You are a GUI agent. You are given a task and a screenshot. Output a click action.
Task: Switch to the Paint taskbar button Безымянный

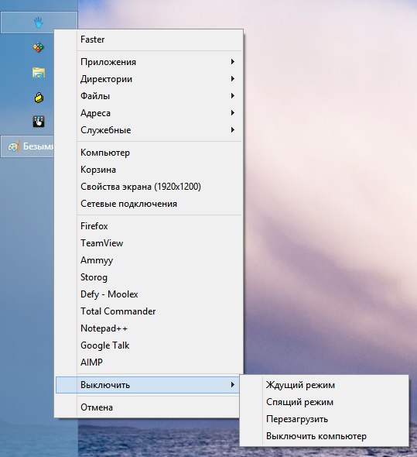(x=27, y=146)
